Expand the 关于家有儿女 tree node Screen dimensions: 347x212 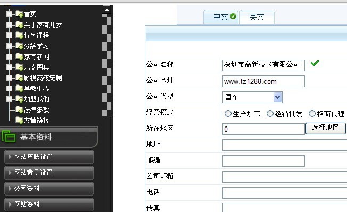9,24
